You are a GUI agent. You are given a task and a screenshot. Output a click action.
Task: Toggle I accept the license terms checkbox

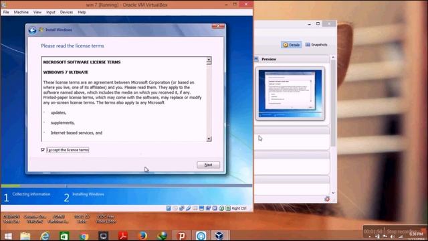(43, 150)
